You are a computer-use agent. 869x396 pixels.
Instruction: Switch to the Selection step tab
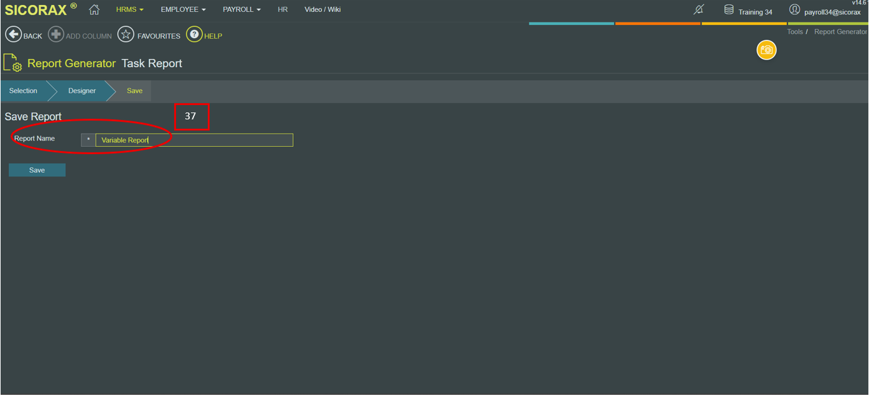23,91
